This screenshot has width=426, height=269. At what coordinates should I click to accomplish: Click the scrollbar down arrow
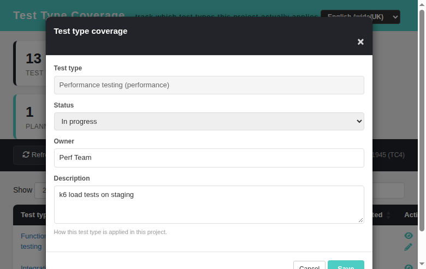422,264
